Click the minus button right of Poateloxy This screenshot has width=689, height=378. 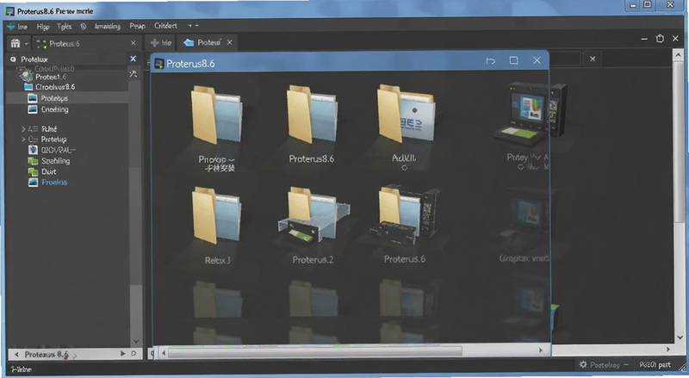[x=626, y=365]
